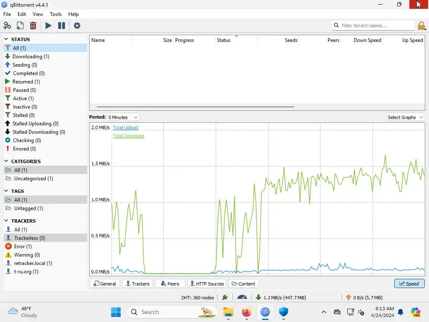This screenshot has height=322, width=429.
Task: Open Firefox from the taskbar
Action: (246, 312)
